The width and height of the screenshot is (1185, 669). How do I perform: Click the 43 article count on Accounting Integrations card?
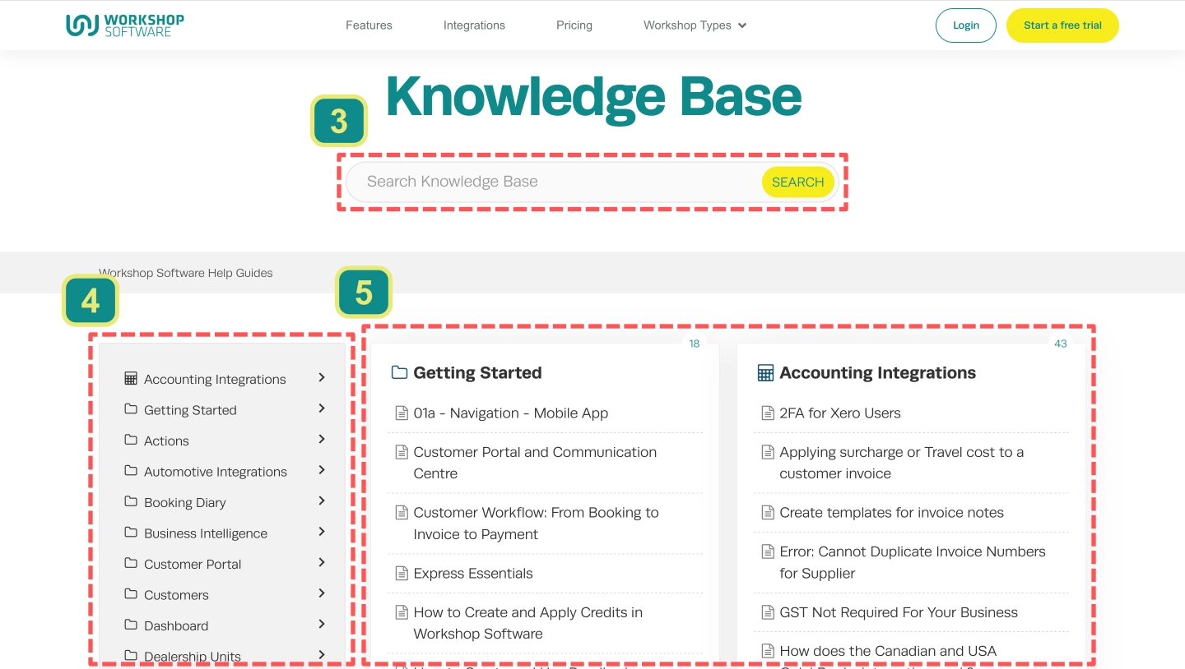tap(1061, 344)
